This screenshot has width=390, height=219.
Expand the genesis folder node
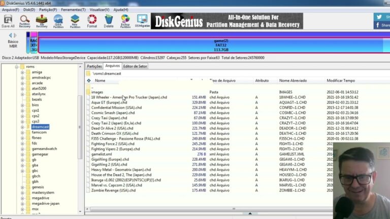point(22,187)
